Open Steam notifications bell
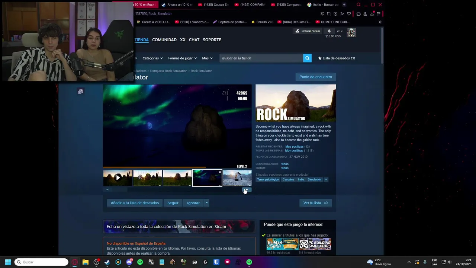 coord(329,31)
